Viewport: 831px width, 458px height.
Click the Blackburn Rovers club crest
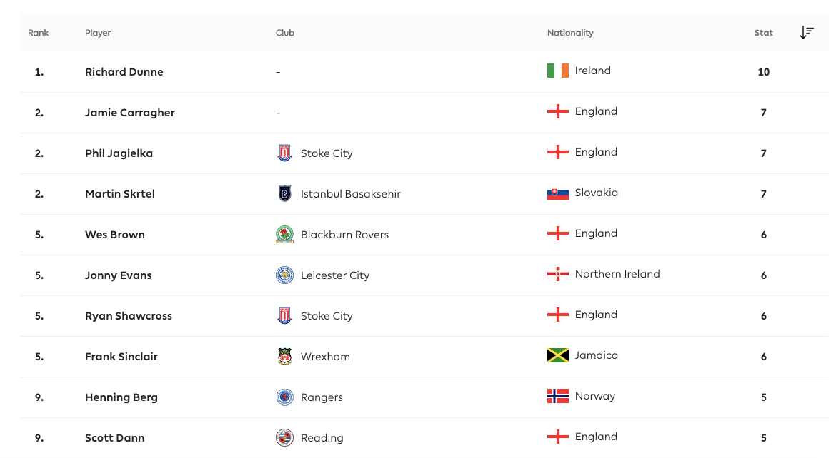click(x=284, y=235)
